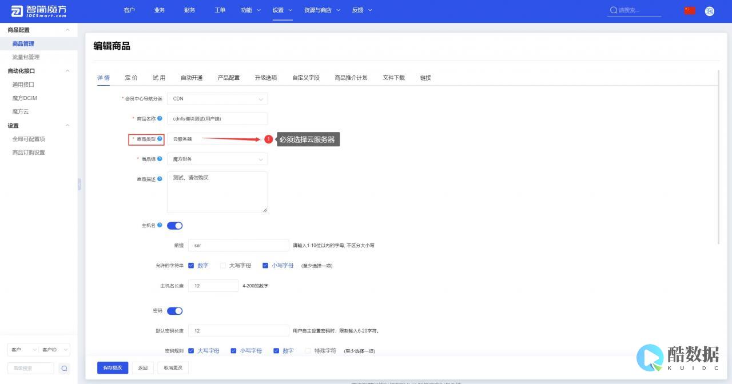Open the user avatar menu
Viewport: 732px width, 384px height.
tap(710, 11)
